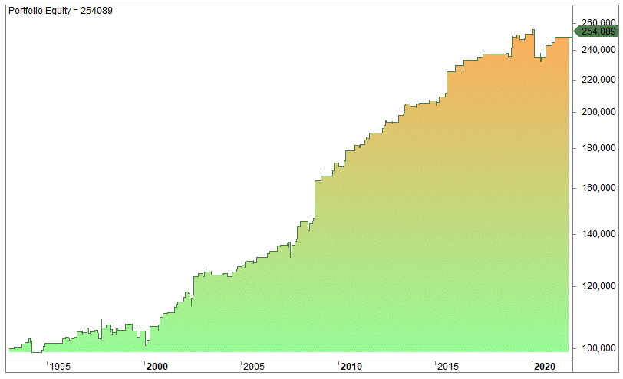Click the equity curve peak near 2019
This screenshot has height=379, width=623.
533,31
